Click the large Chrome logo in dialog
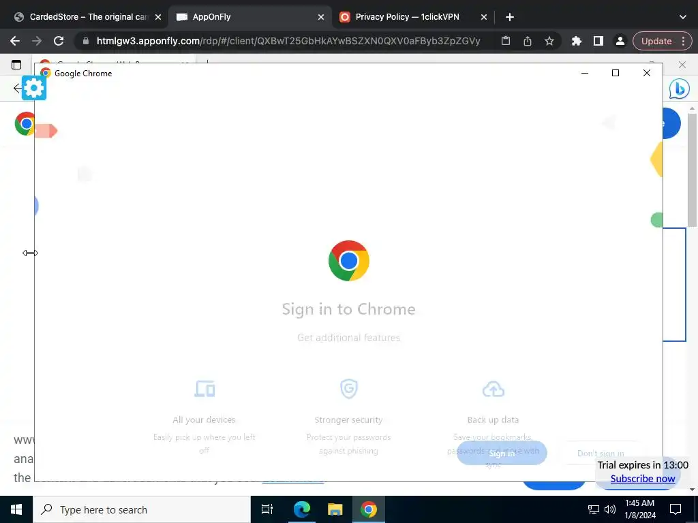 pos(348,261)
